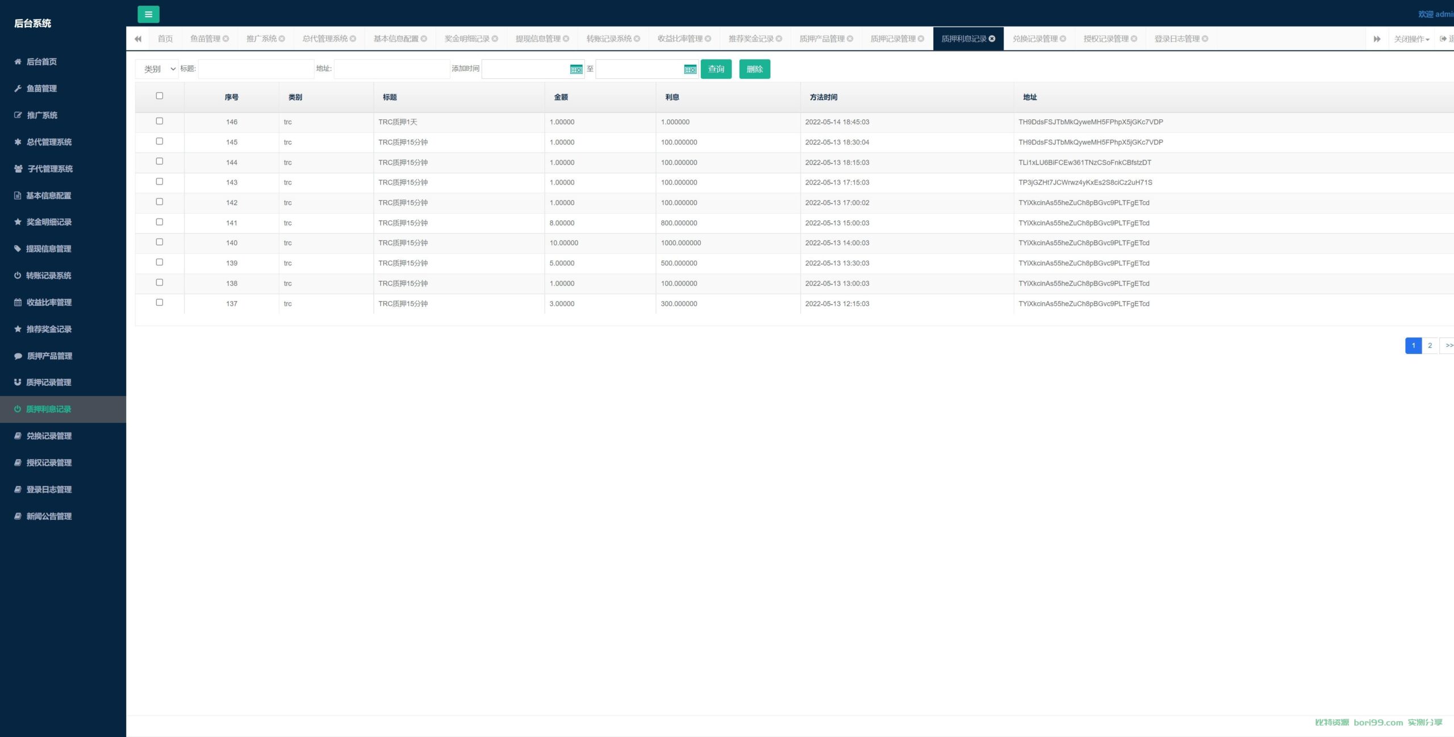Click the wrench icon beside 鱼苗管理
The height and width of the screenshot is (737, 1454).
[18, 88]
